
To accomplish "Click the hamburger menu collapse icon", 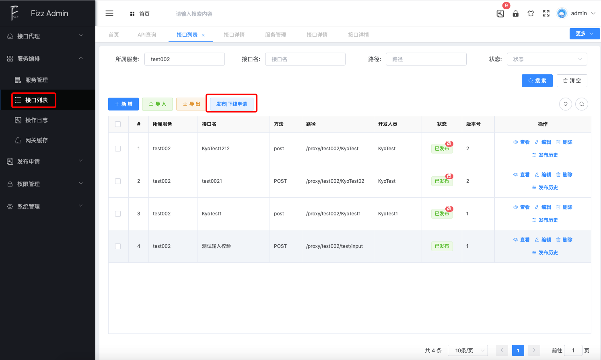I will (x=109, y=13).
